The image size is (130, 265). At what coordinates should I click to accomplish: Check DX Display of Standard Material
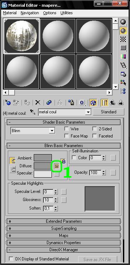click(x=11, y=259)
